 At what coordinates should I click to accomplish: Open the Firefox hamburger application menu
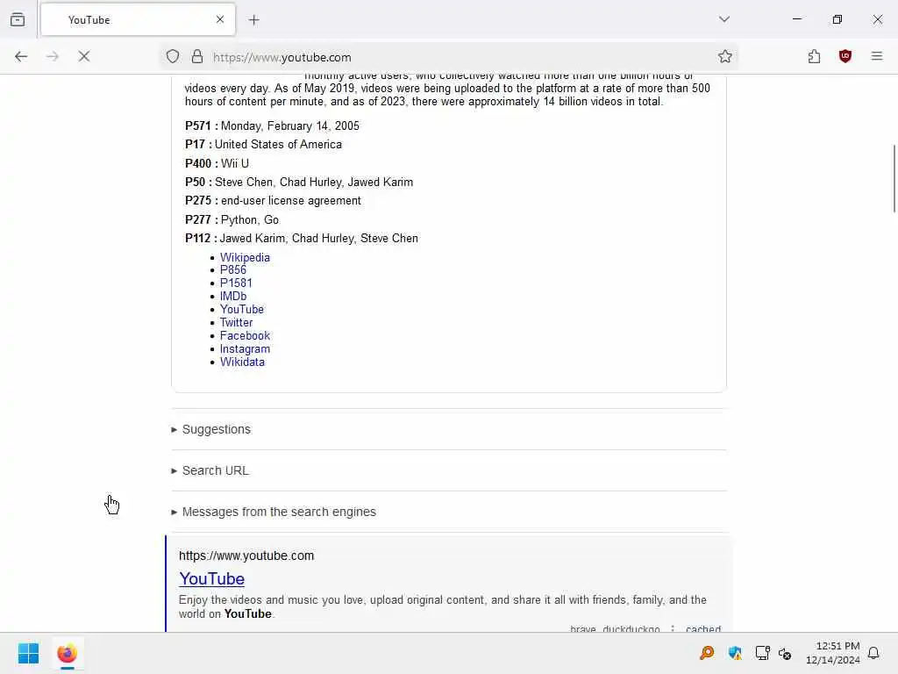click(876, 56)
